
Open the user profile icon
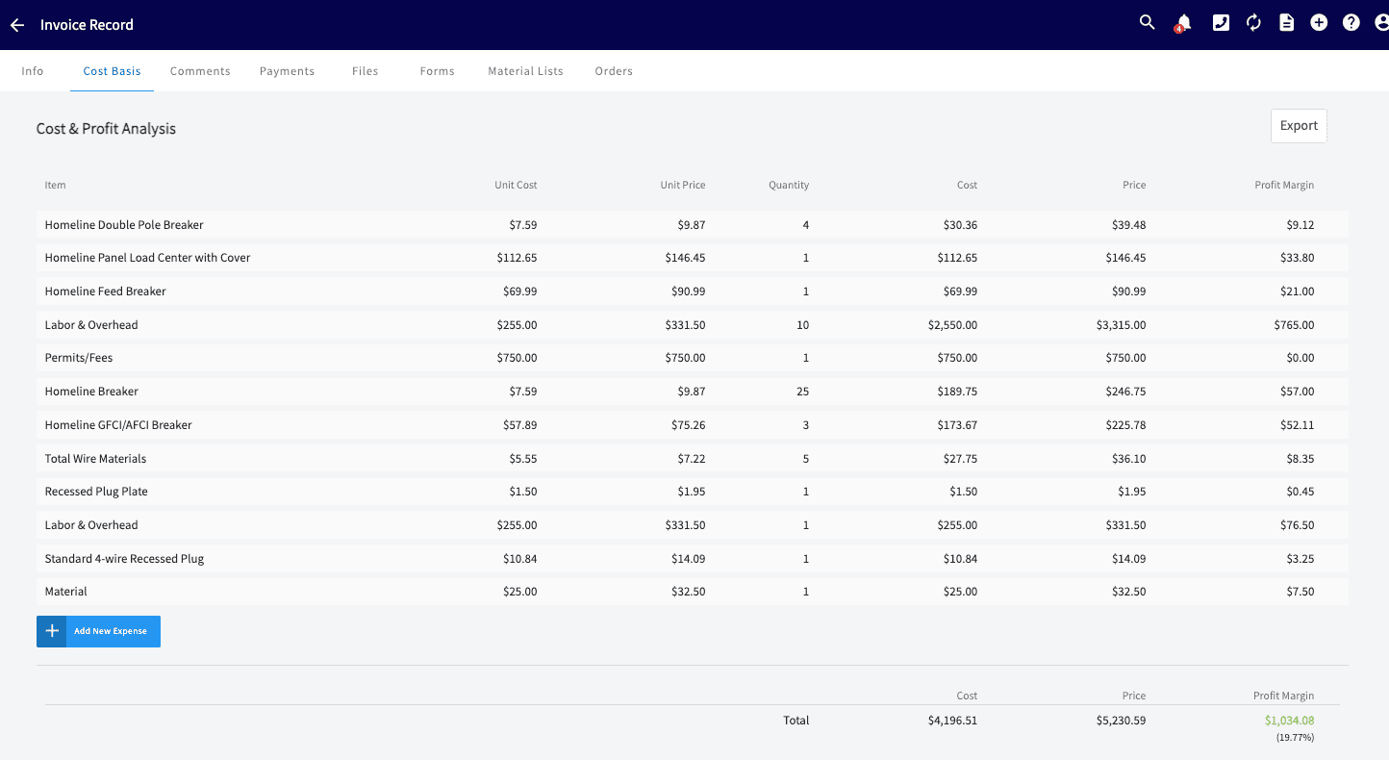[1380, 22]
